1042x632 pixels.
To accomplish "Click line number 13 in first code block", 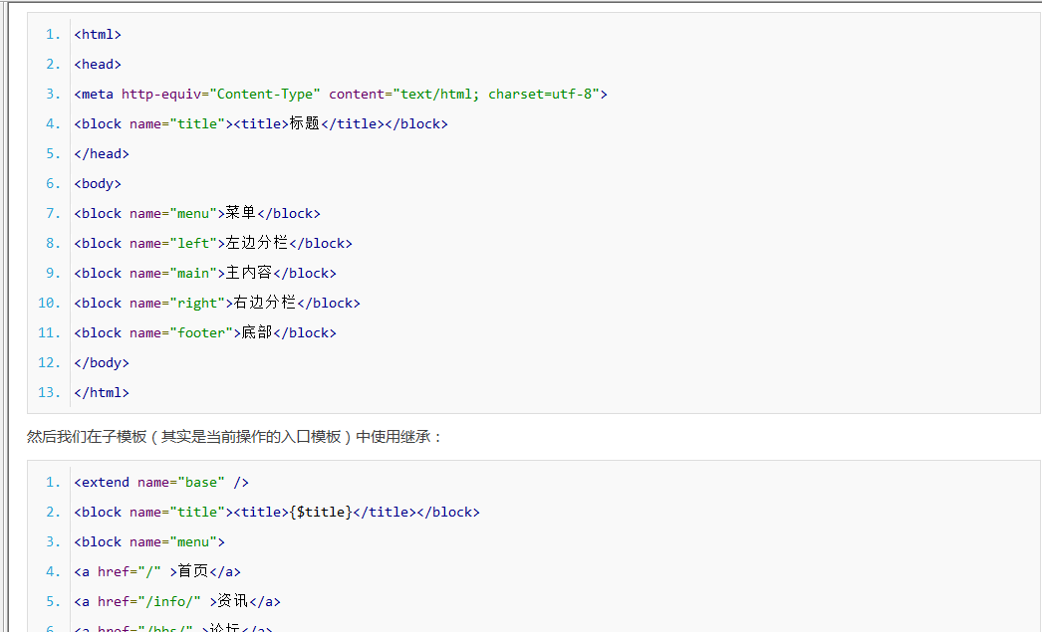I will [x=50, y=393].
